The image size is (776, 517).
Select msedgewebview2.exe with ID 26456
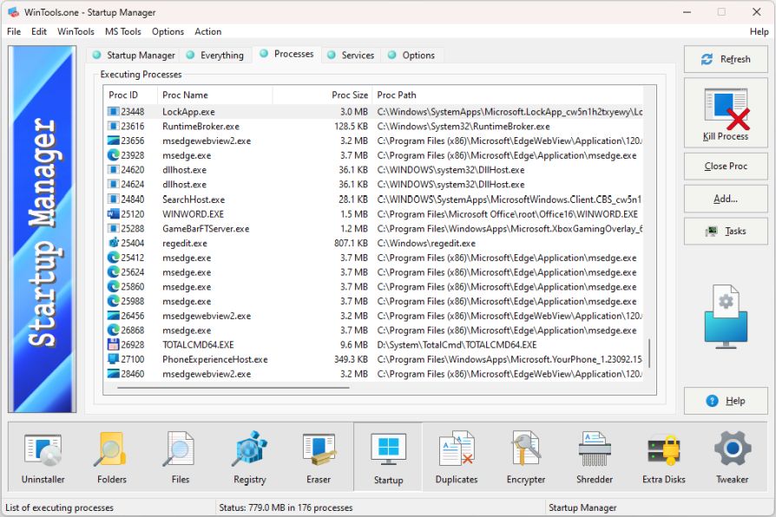373,316
